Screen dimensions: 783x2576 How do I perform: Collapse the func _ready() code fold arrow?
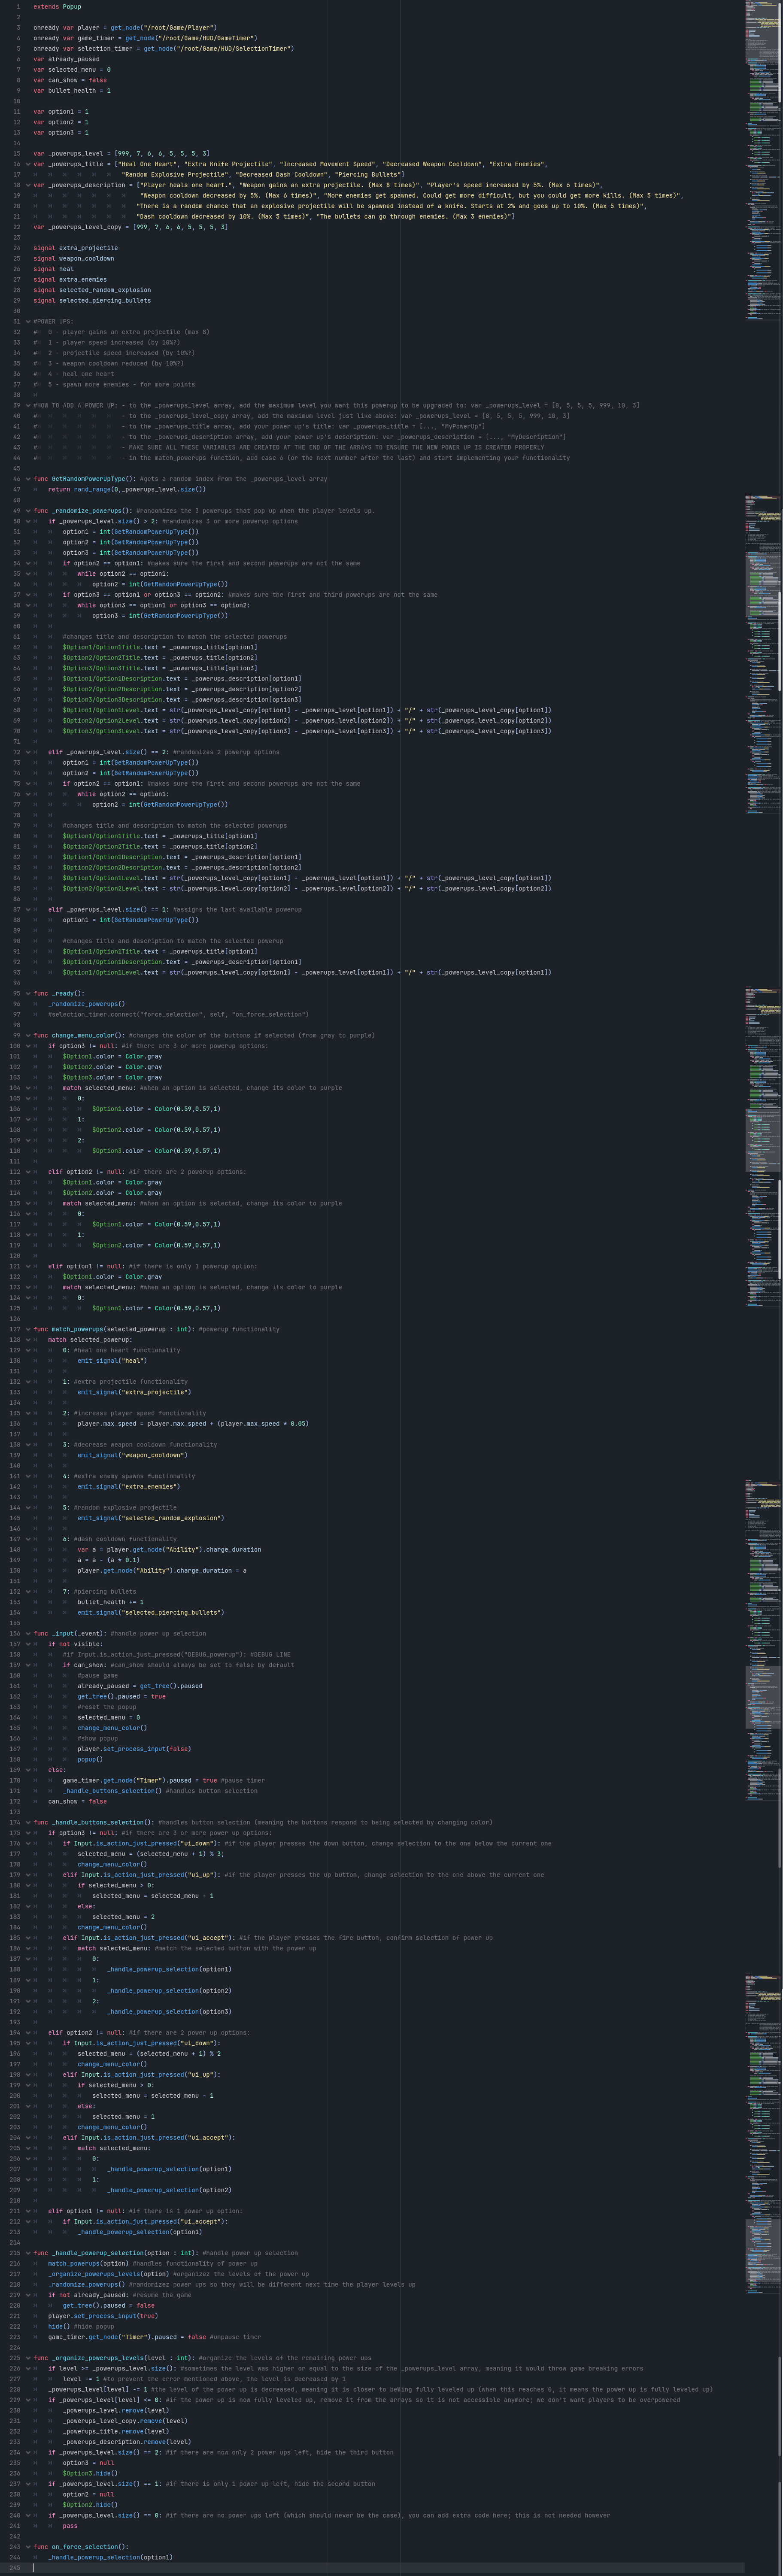pos(28,994)
